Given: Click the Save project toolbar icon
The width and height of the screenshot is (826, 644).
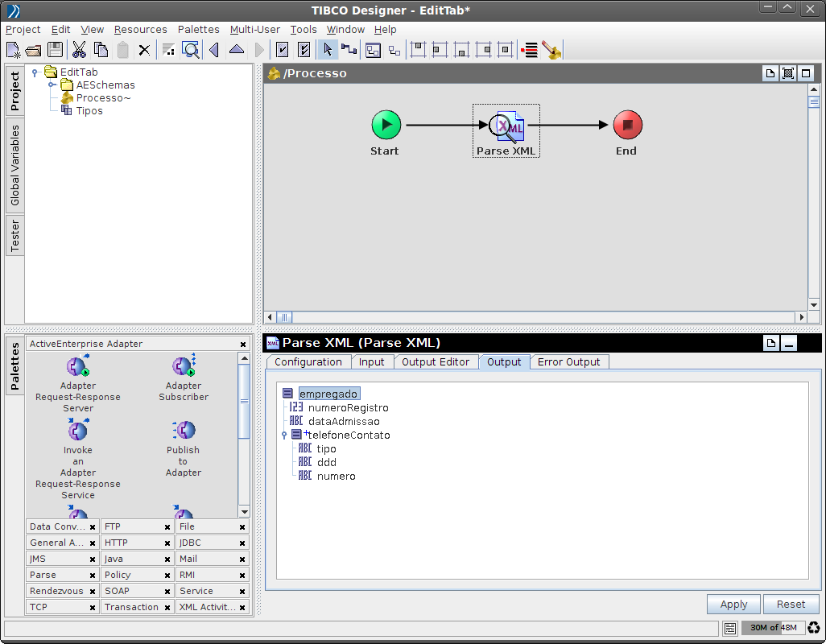Looking at the screenshot, I should 56,50.
